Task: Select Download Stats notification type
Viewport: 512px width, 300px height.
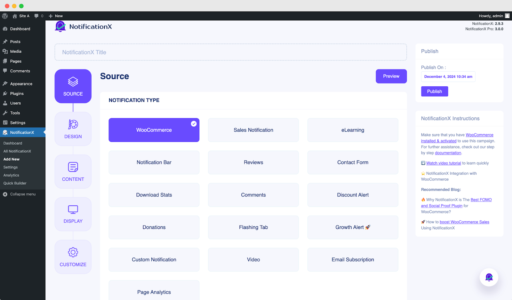Action: pos(154,195)
